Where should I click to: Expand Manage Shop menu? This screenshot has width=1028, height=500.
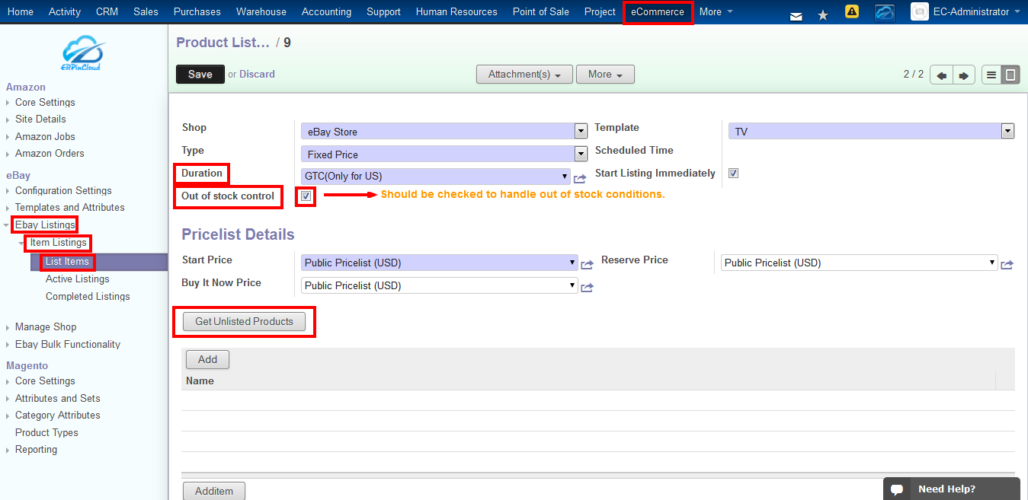click(46, 326)
